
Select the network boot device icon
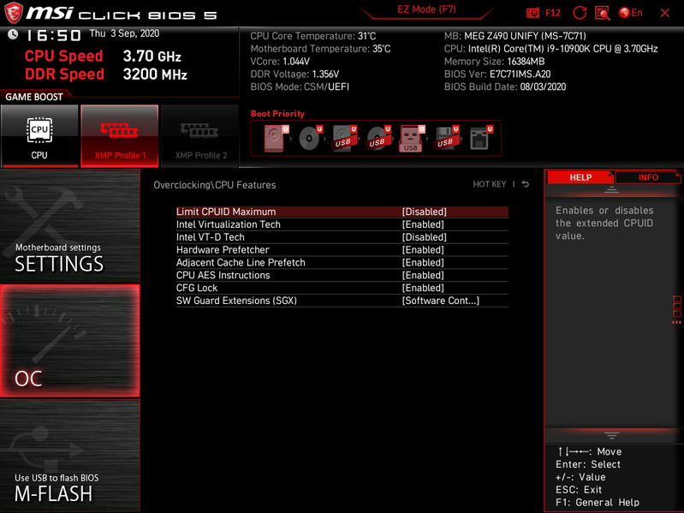coord(480,139)
